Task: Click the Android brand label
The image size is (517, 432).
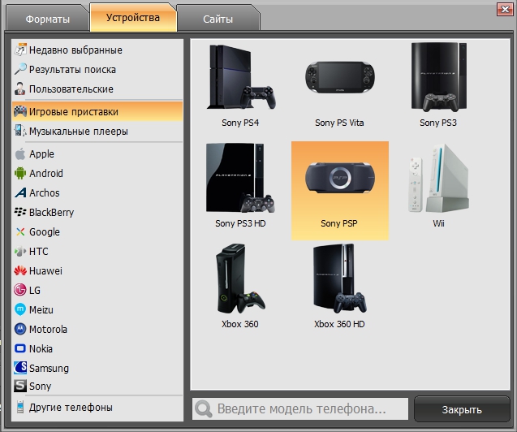Action: point(45,173)
